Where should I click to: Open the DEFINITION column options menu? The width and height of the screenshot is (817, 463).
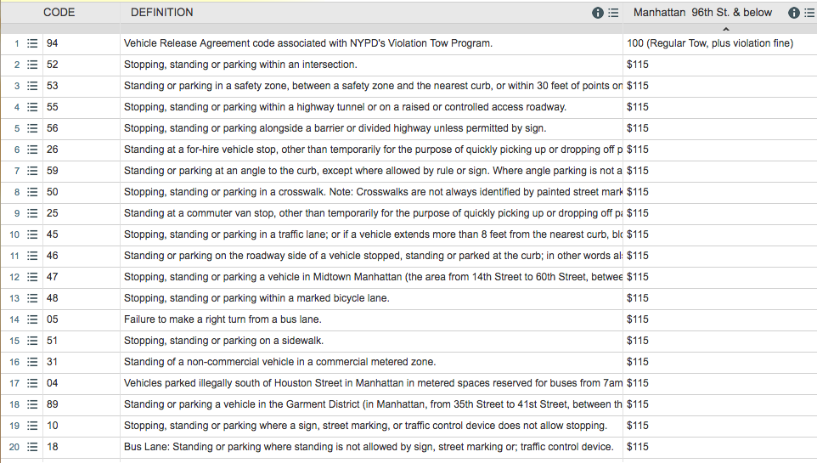pos(613,13)
